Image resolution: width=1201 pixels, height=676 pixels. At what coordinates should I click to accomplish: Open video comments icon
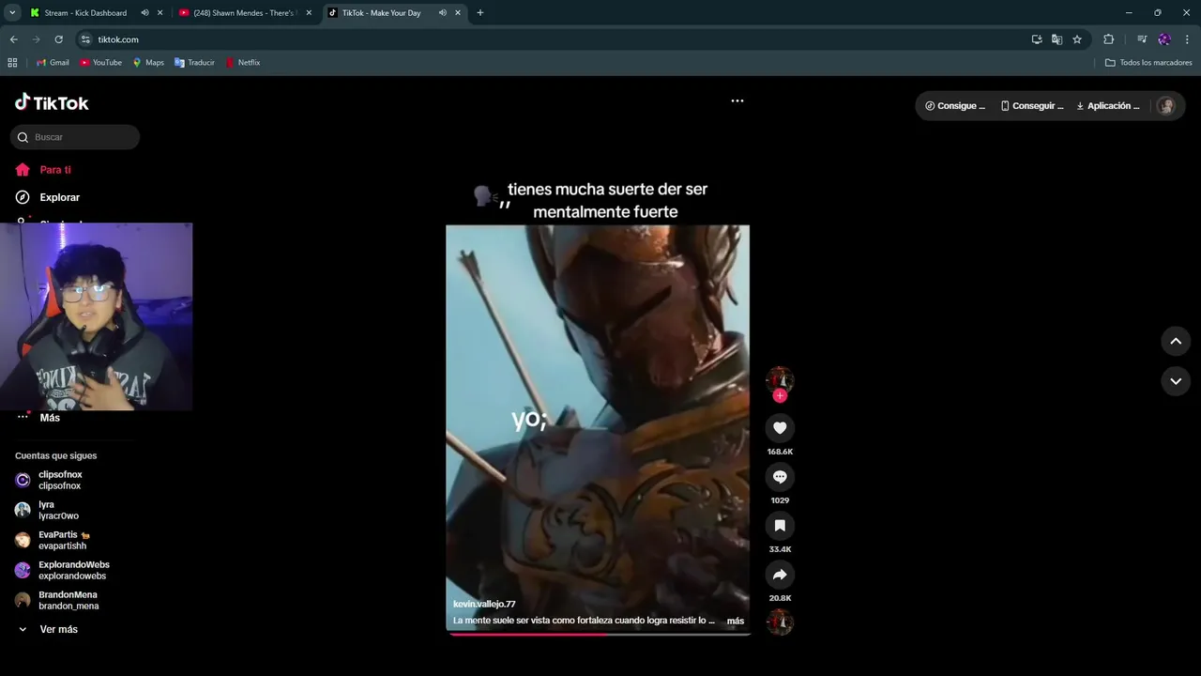pyautogui.click(x=780, y=477)
